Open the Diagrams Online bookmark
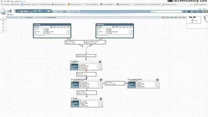This screenshot has height=117, width=208. tap(75, 4)
